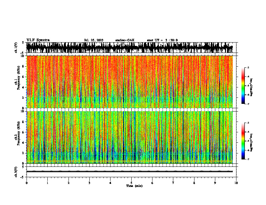The width and height of the screenshot is (266, 205).
Task: Select the date text "Jul. 25, 2023"
Action: (x=94, y=40)
